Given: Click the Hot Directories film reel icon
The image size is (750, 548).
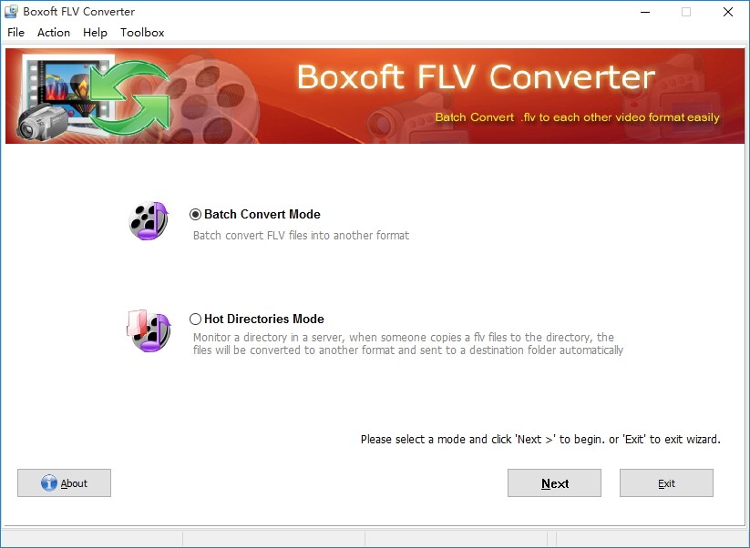Looking at the screenshot, I should [149, 330].
